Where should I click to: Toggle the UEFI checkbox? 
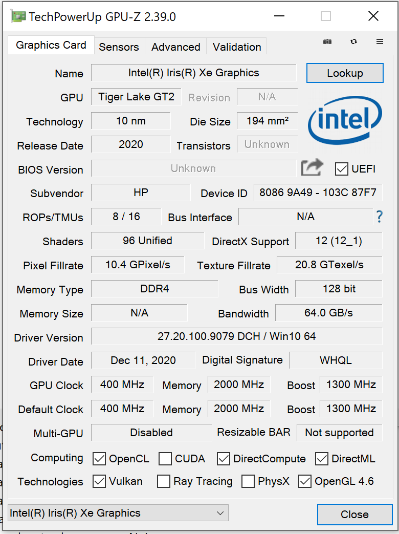[x=341, y=168]
